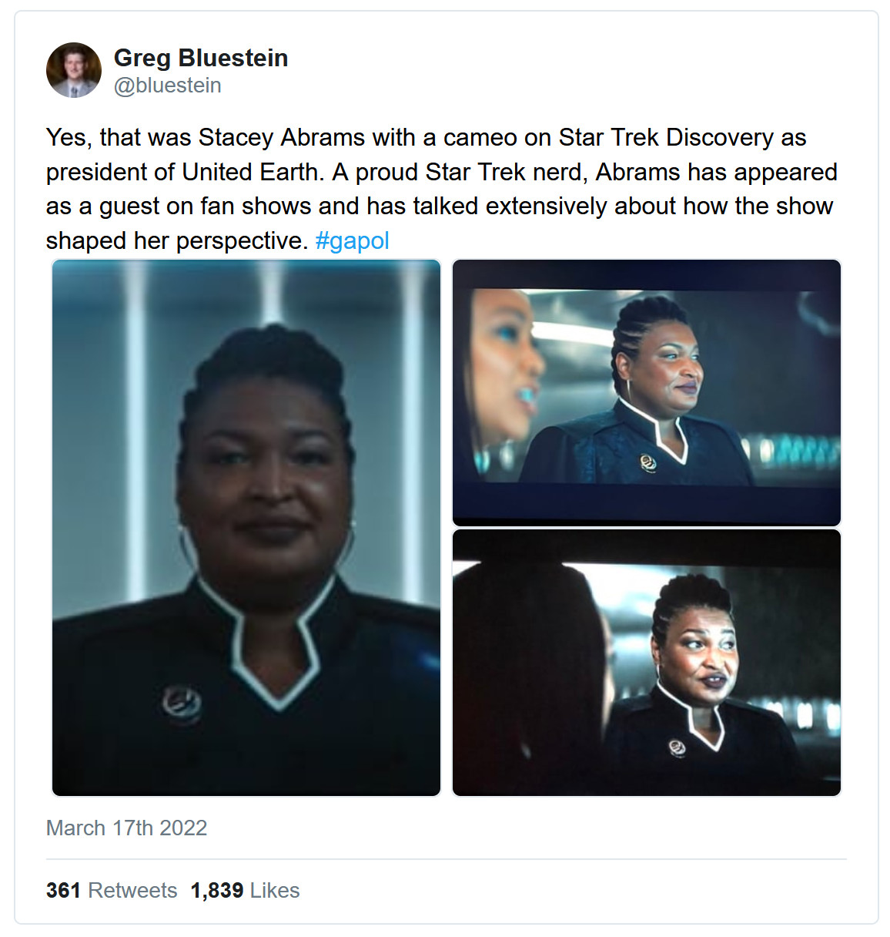The width and height of the screenshot is (890, 937).
Task: Click the badge pin in bottom-right photo
Action: (678, 747)
